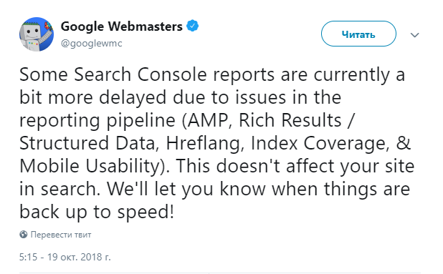
Task: Open the @googlewmc handle link
Action: pos(92,44)
